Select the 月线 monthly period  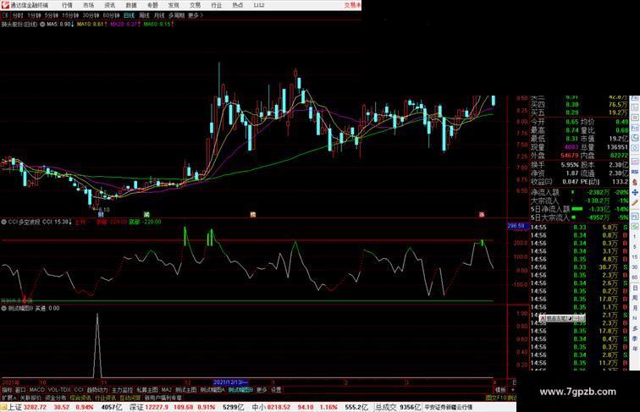pos(159,15)
